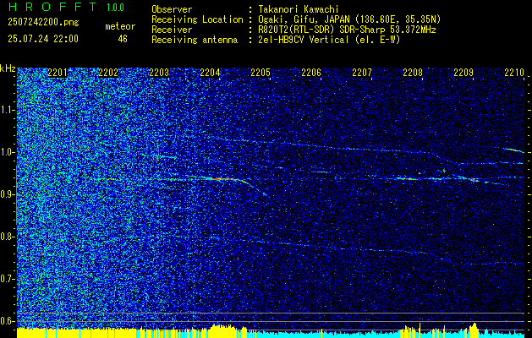The image size is (532, 338).
Task: Click the Receiving antenna field label
Action: click(195, 40)
